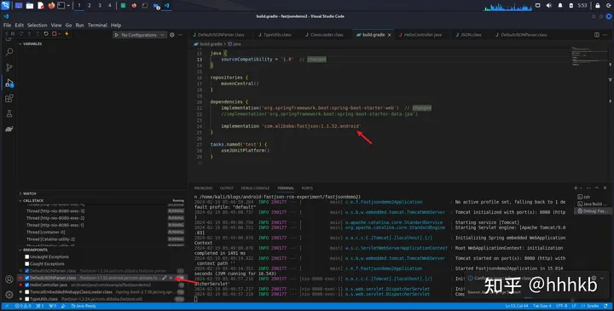Toggle the Caught Exceptions breakpoint checkbox
The width and height of the screenshot is (614, 311).
pyautogui.click(x=27, y=264)
